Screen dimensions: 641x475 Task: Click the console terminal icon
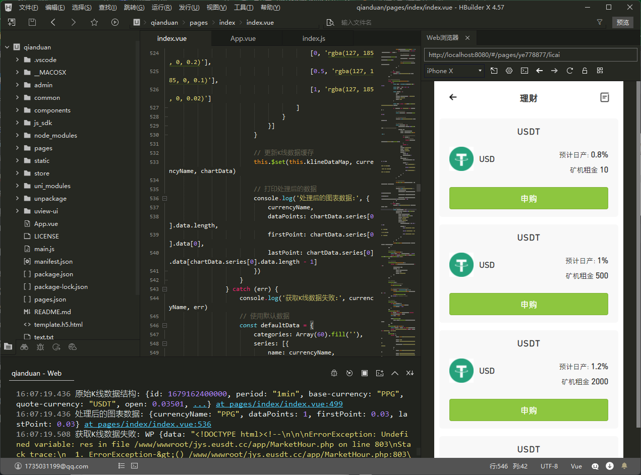tap(380, 373)
